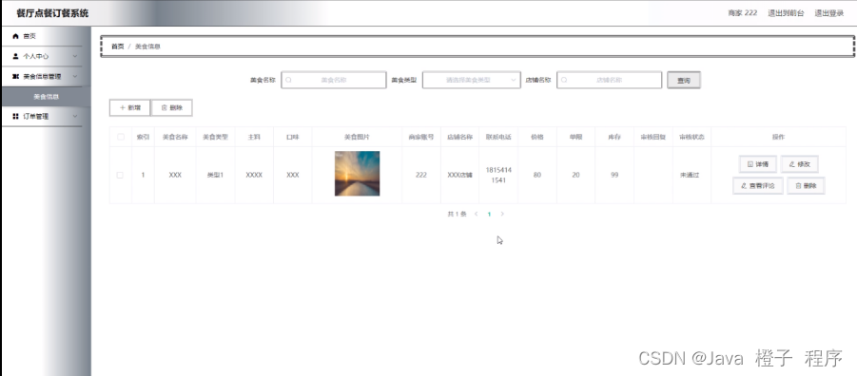
Task: Open the sunset food image thumbnail
Action: pos(357,174)
